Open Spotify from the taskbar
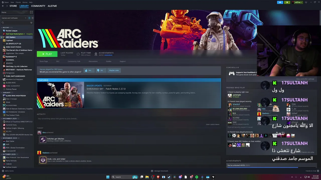The image size is (321, 180). 197,177
